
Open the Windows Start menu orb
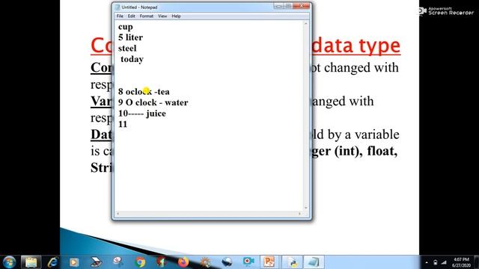click(9, 262)
